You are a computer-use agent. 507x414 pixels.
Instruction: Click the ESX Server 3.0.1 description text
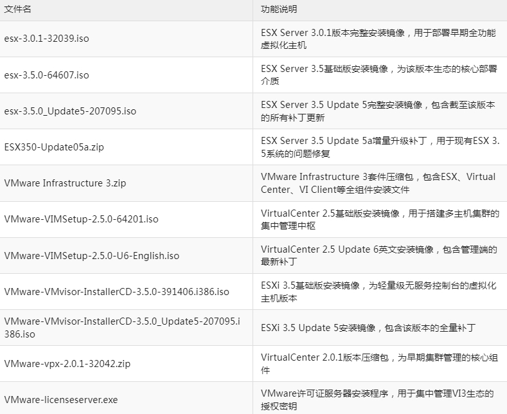coord(378,39)
